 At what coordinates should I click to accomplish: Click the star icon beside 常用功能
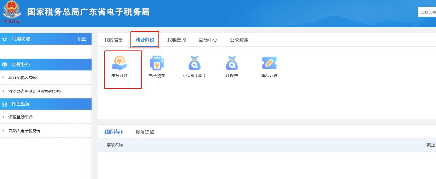click(x=5, y=39)
